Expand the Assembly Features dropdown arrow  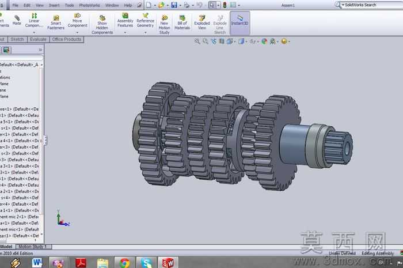pyautogui.click(x=125, y=33)
